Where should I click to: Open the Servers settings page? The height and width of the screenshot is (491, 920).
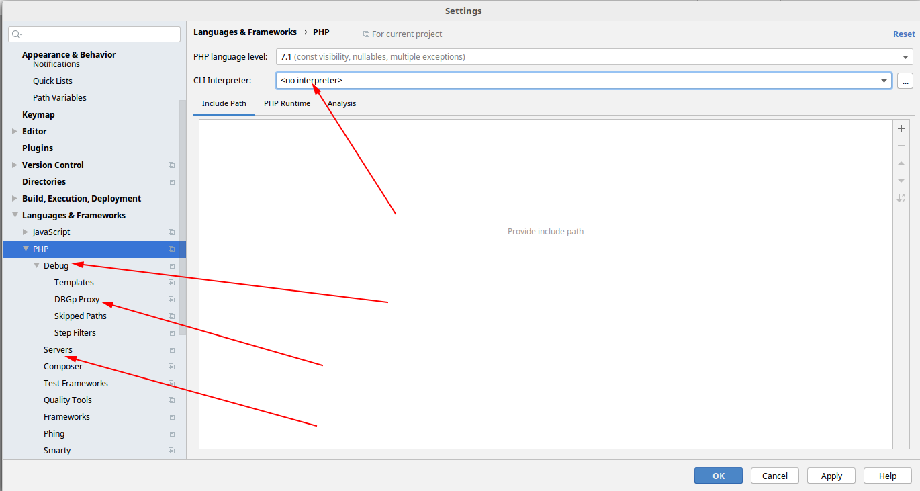tap(58, 350)
